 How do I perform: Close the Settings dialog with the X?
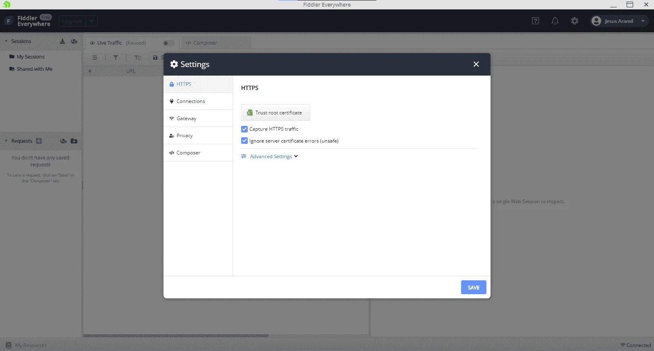(476, 64)
